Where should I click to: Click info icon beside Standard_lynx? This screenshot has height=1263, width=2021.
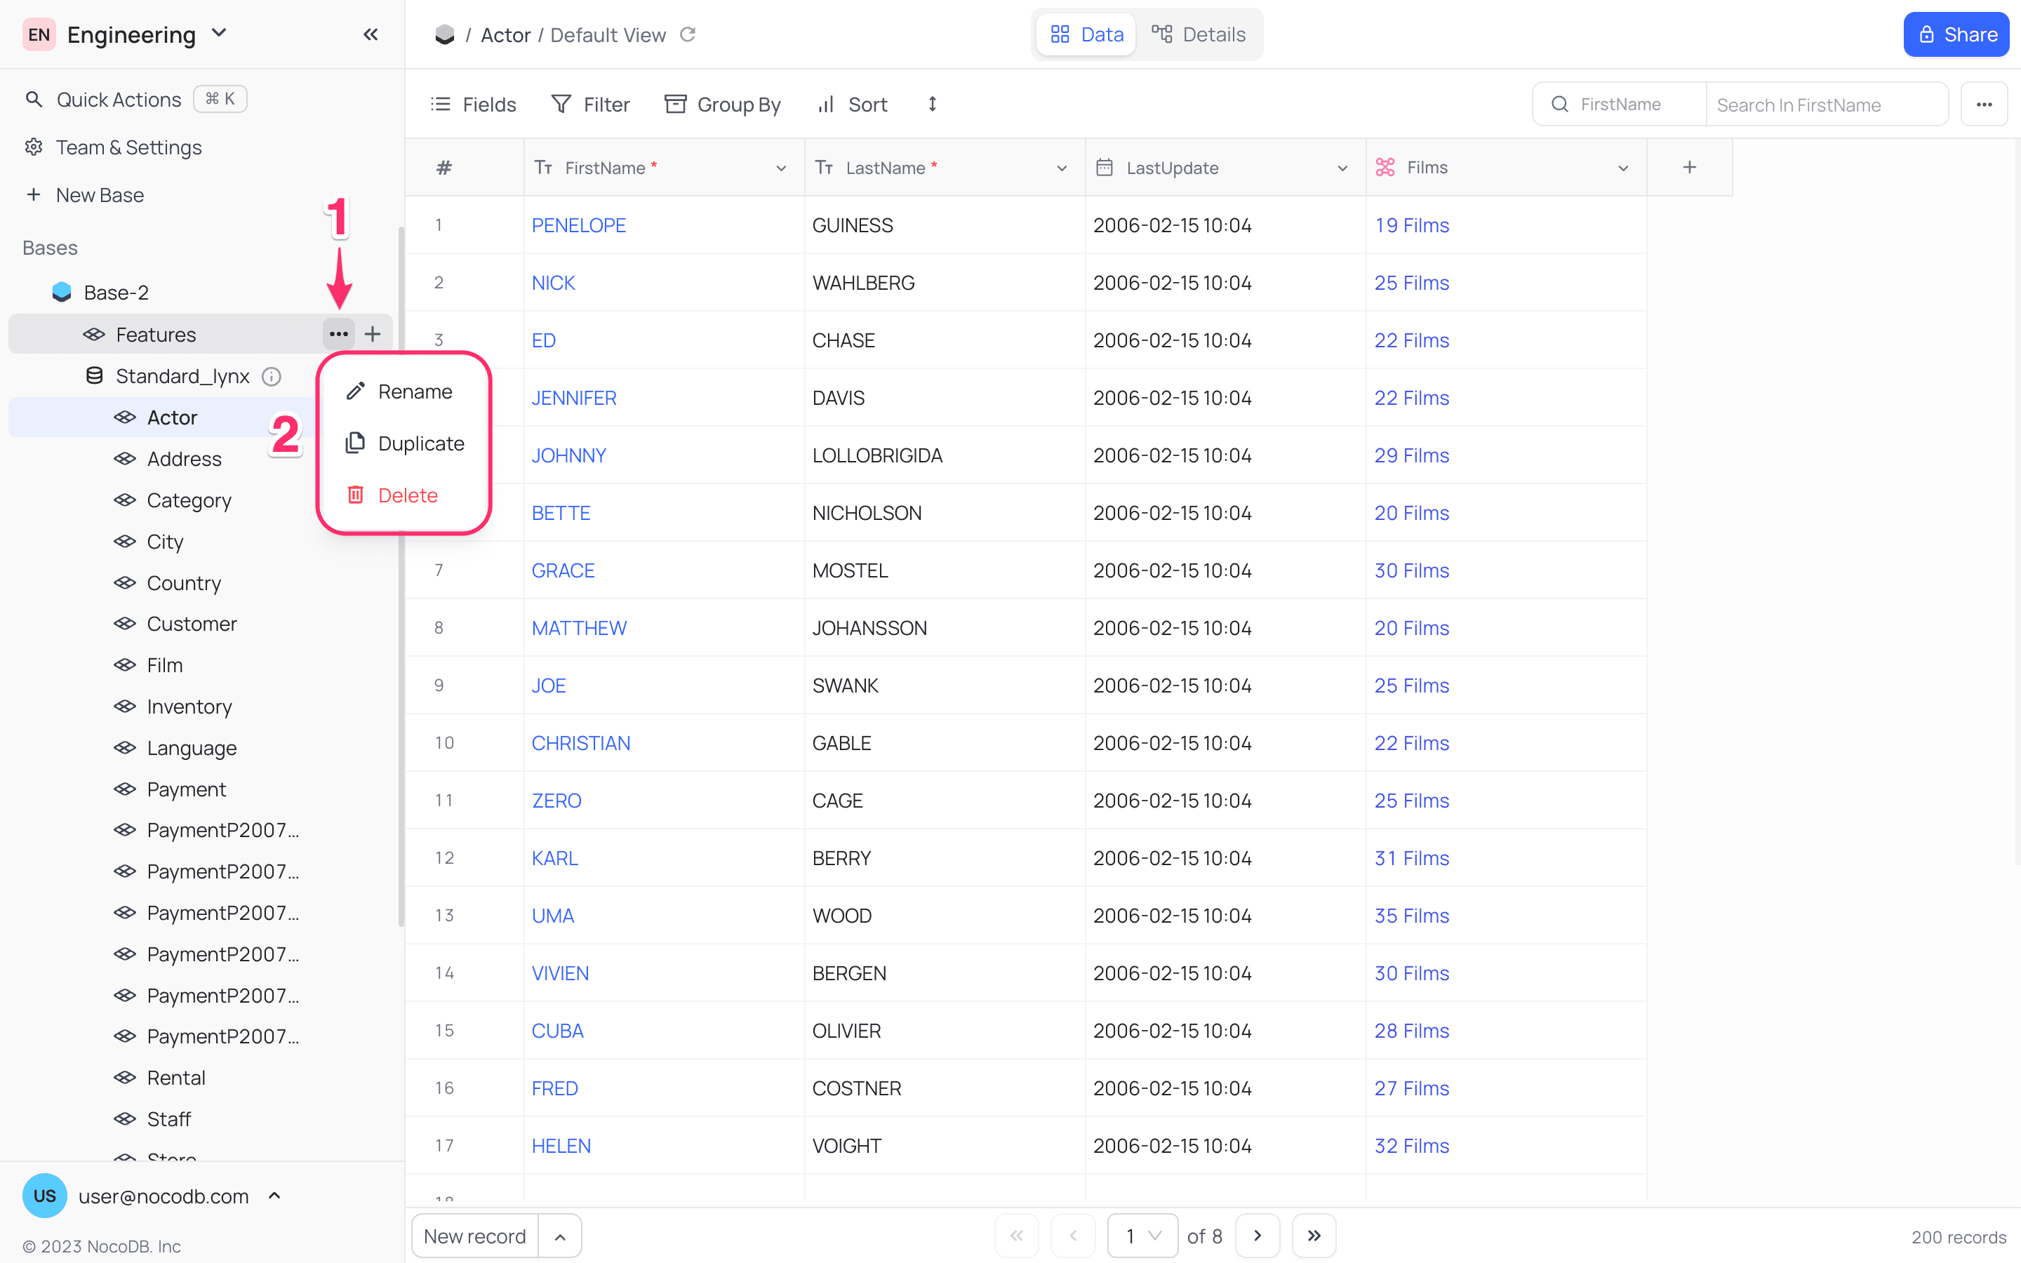coord(272,376)
